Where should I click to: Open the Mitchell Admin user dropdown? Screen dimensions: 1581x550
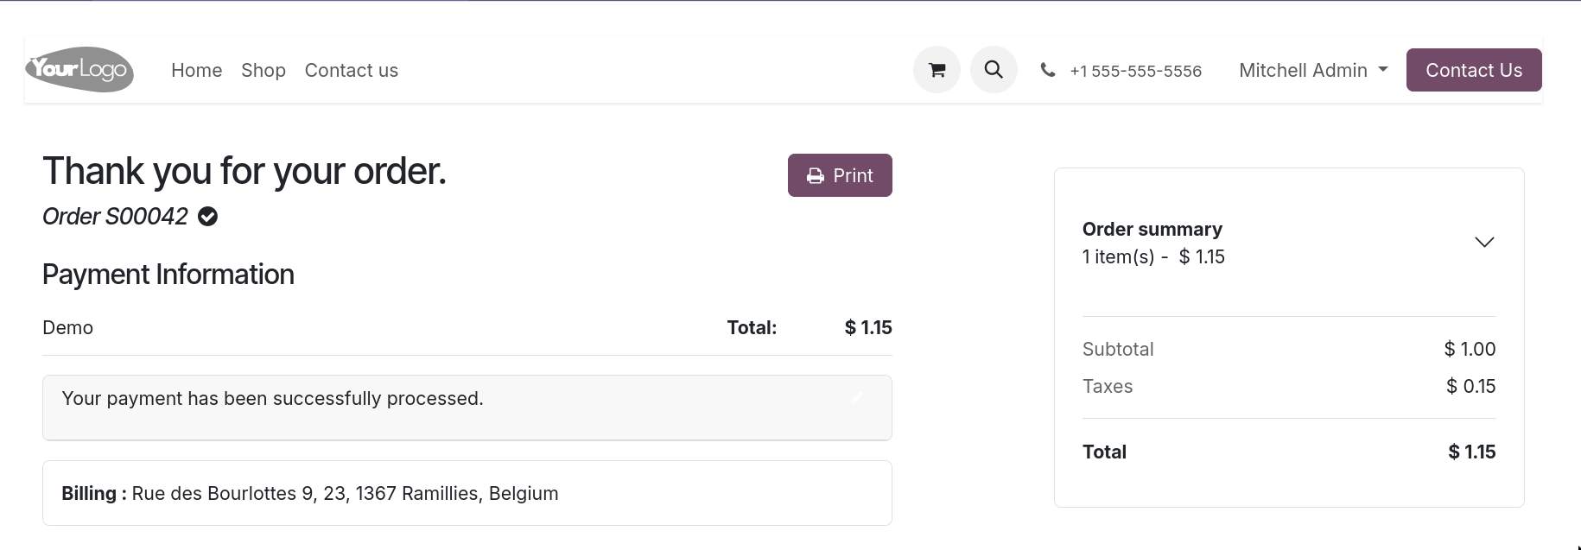[1312, 70]
